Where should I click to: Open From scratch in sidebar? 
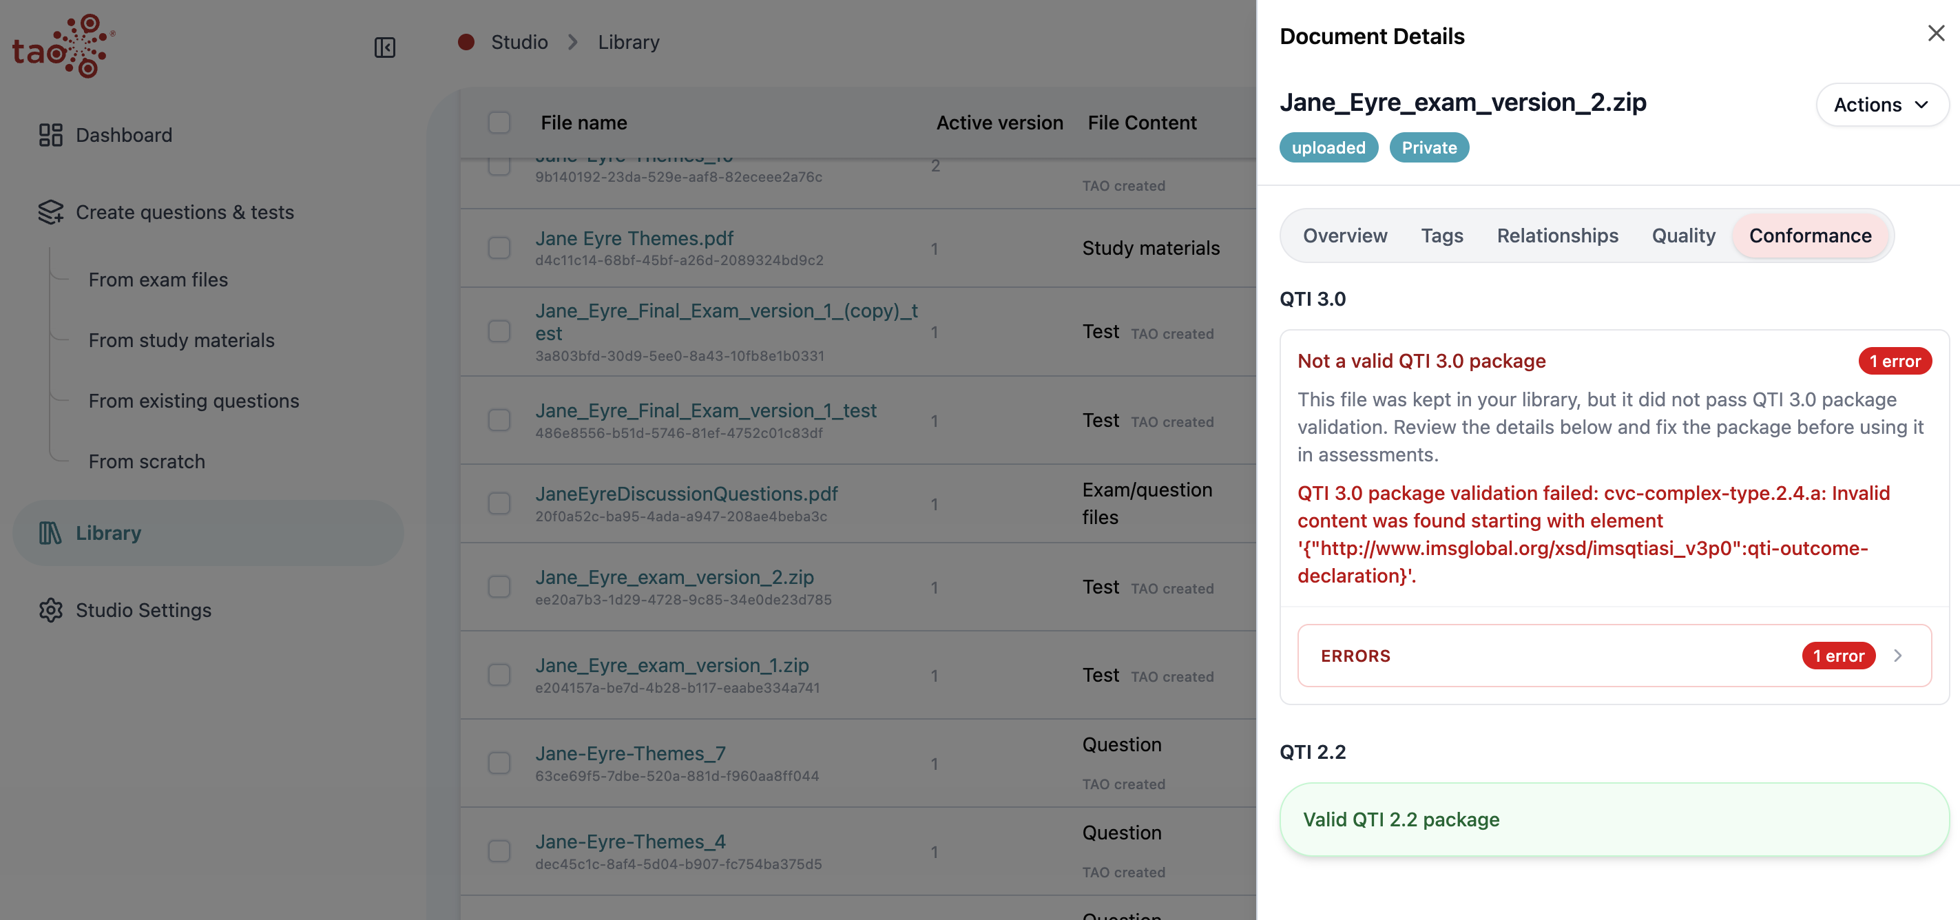147,462
